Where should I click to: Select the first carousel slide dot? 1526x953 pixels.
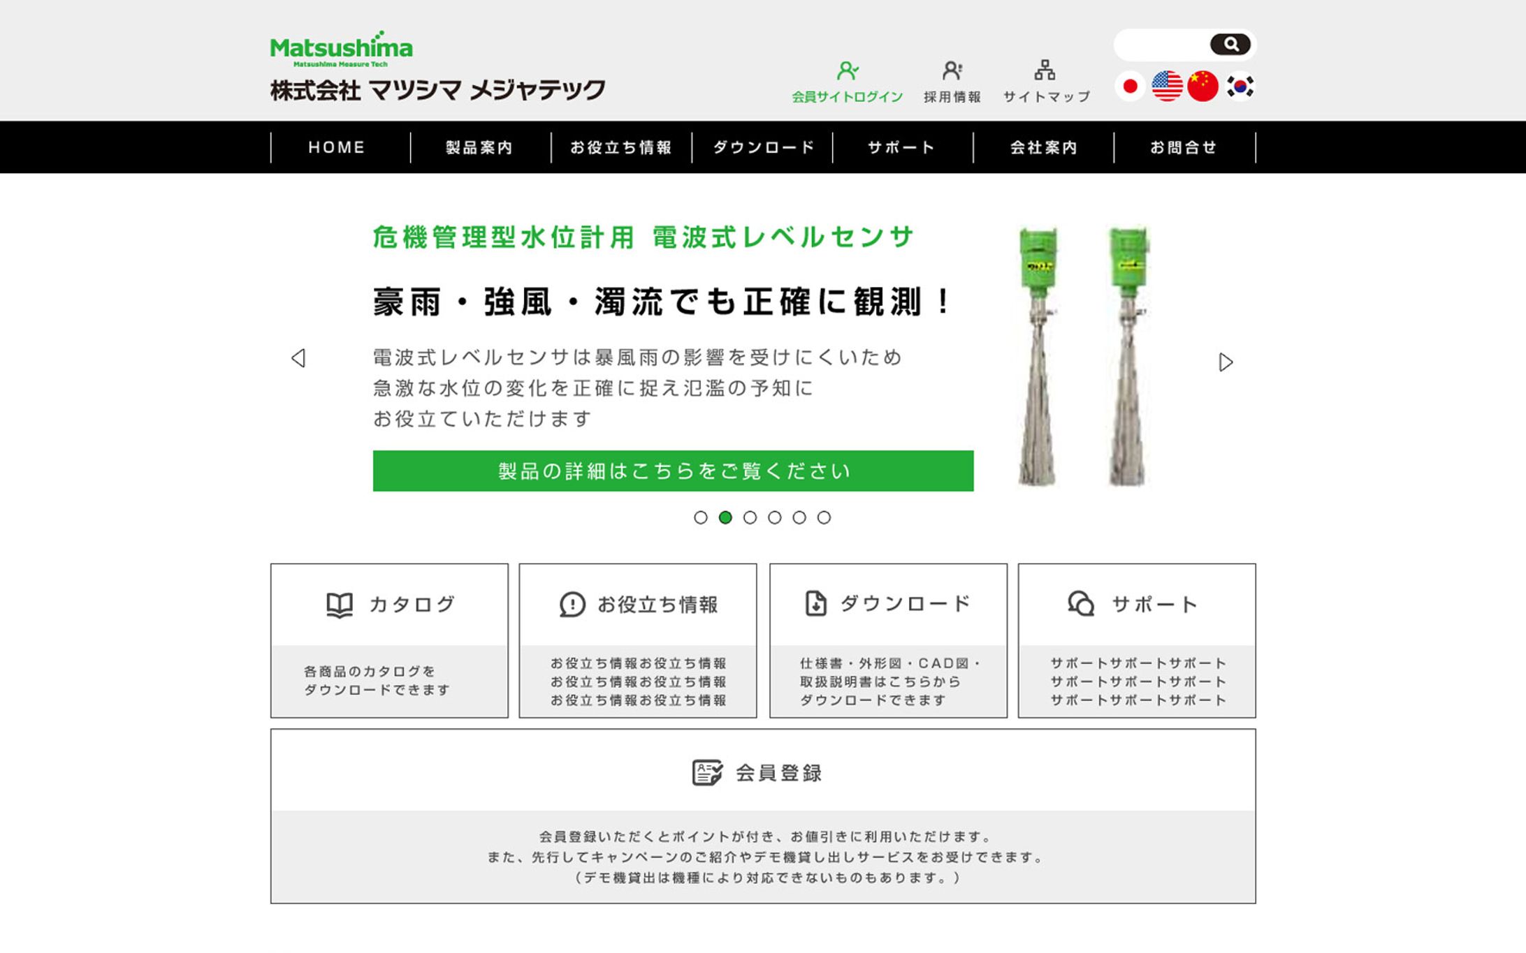701,517
